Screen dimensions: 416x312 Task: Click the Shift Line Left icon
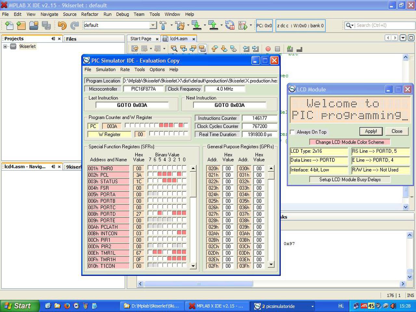pyautogui.click(x=246, y=49)
